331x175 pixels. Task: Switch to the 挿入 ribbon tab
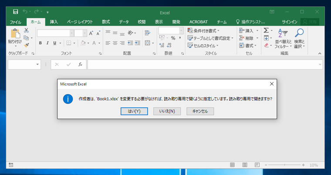click(54, 22)
